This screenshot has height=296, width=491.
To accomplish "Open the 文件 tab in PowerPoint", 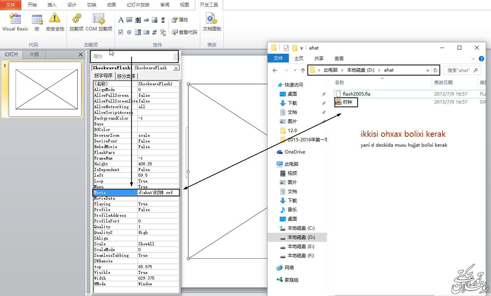I will pyautogui.click(x=11, y=5).
